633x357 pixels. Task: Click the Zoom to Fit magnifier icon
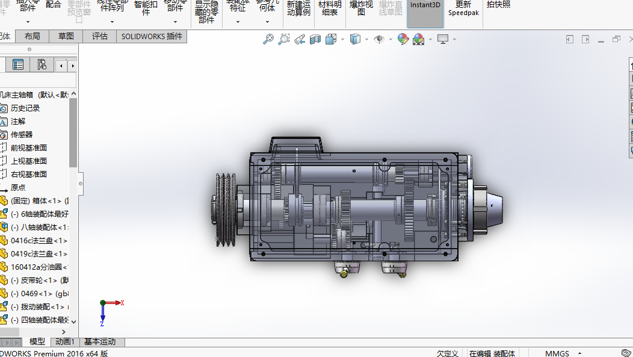click(x=268, y=39)
